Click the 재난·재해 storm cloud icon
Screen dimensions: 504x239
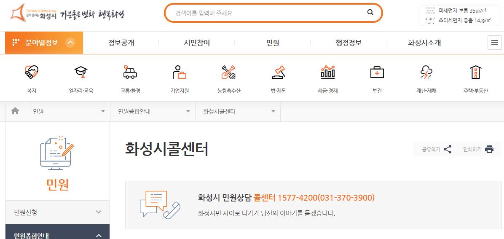point(426,73)
